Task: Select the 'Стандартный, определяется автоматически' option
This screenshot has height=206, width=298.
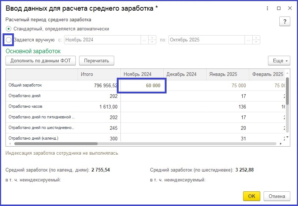Action: click(9, 29)
